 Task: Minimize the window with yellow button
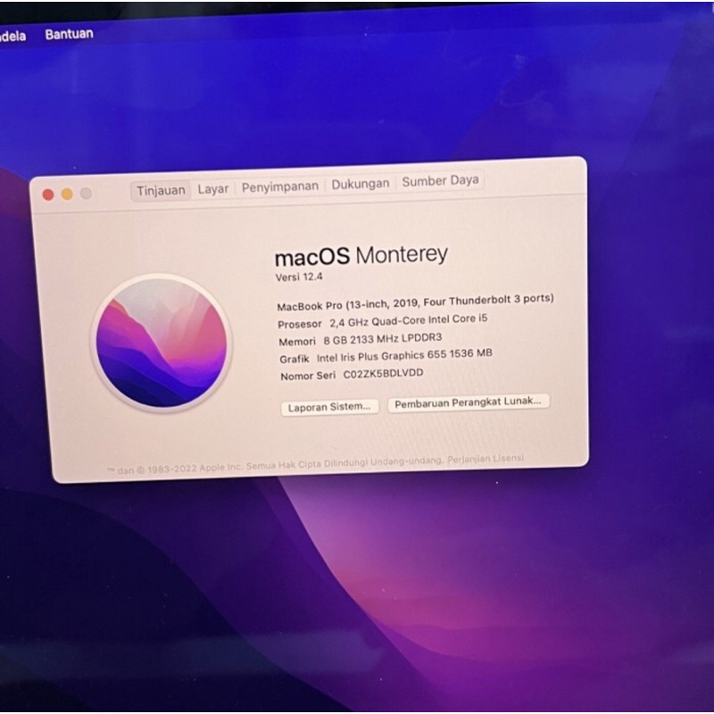click(x=68, y=195)
